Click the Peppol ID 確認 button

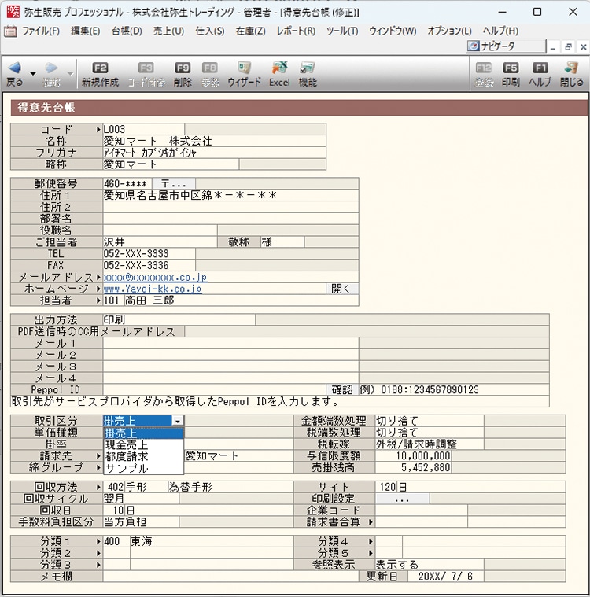click(x=342, y=389)
